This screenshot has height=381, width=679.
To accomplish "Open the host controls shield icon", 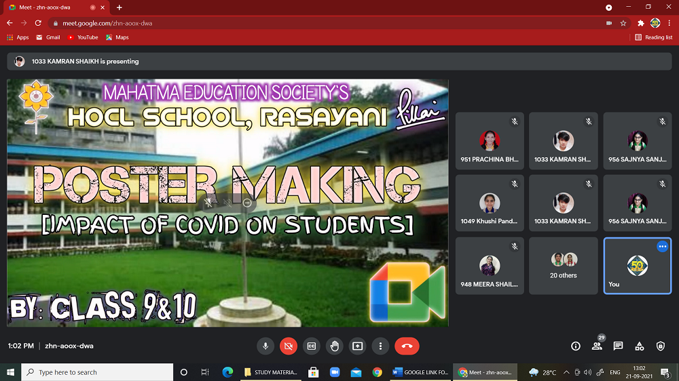I will click(661, 346).
